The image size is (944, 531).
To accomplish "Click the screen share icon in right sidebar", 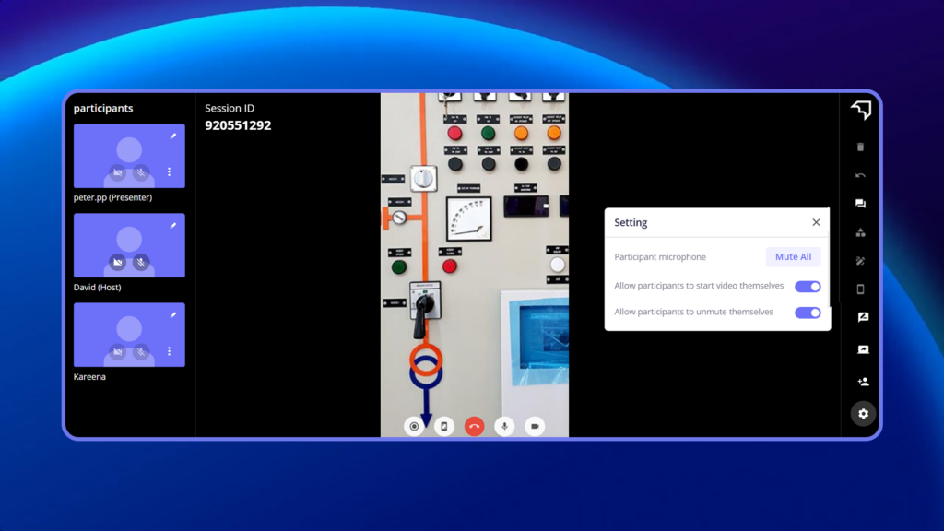I will point(863,349).
